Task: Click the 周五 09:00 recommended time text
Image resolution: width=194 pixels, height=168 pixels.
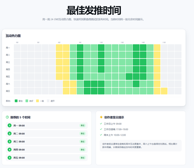Action: pyautogui.click(x=19, y=158)
